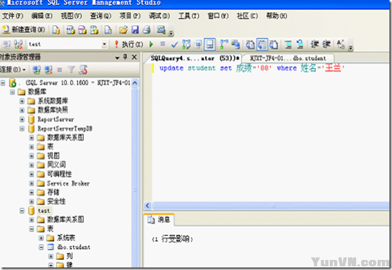Open a new Analysis Services MDX query
Viewport: 392px width, 270px height.
pos(70,30)
